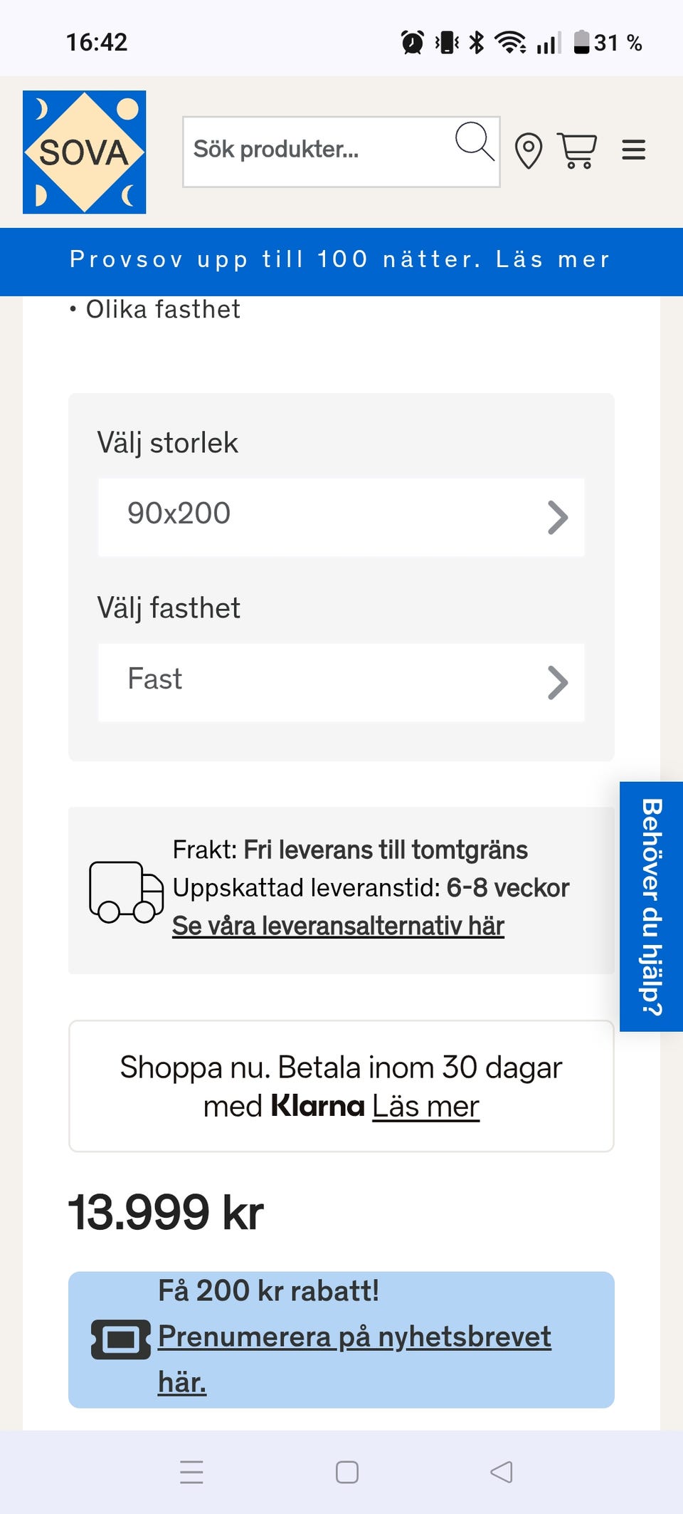
Task: Tap Prenumerera på nyhetsbrevet här link
Action: click(x=354, y=1359)
